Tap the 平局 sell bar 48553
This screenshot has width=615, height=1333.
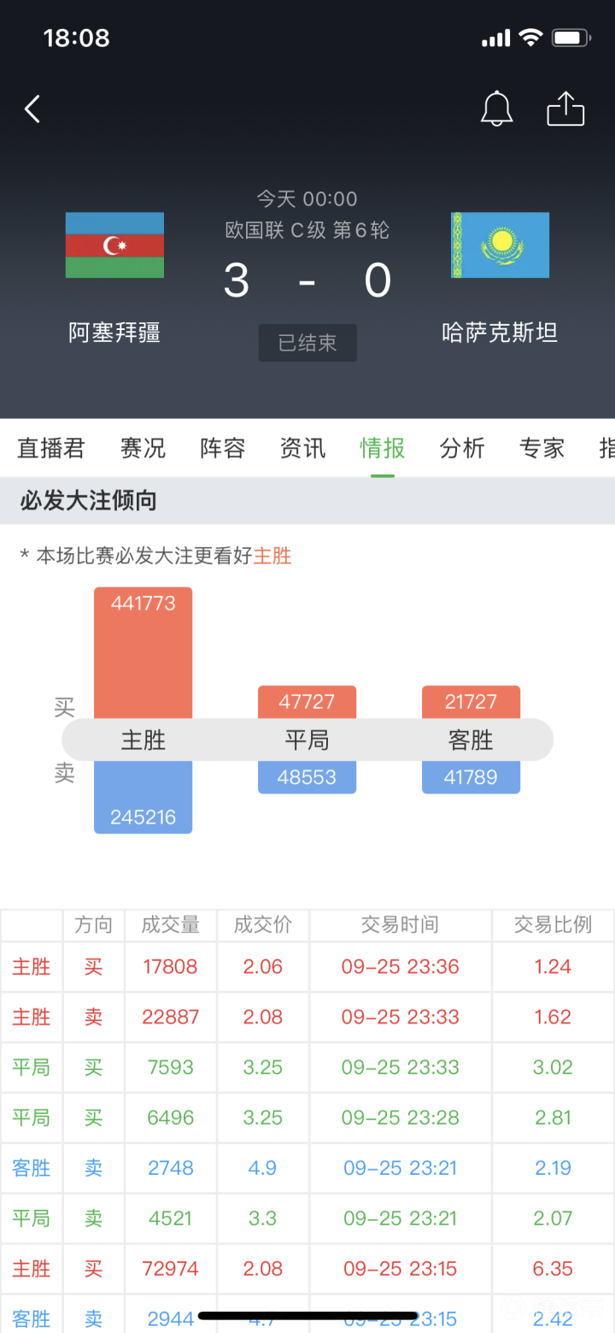(x=307, y=777)
